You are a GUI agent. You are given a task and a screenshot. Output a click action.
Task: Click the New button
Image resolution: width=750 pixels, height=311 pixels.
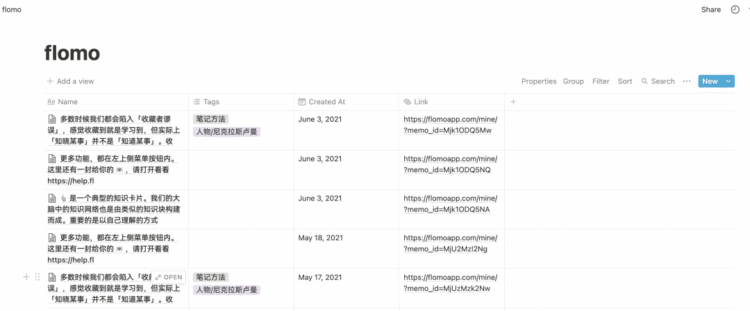click(x=710, y=81)
